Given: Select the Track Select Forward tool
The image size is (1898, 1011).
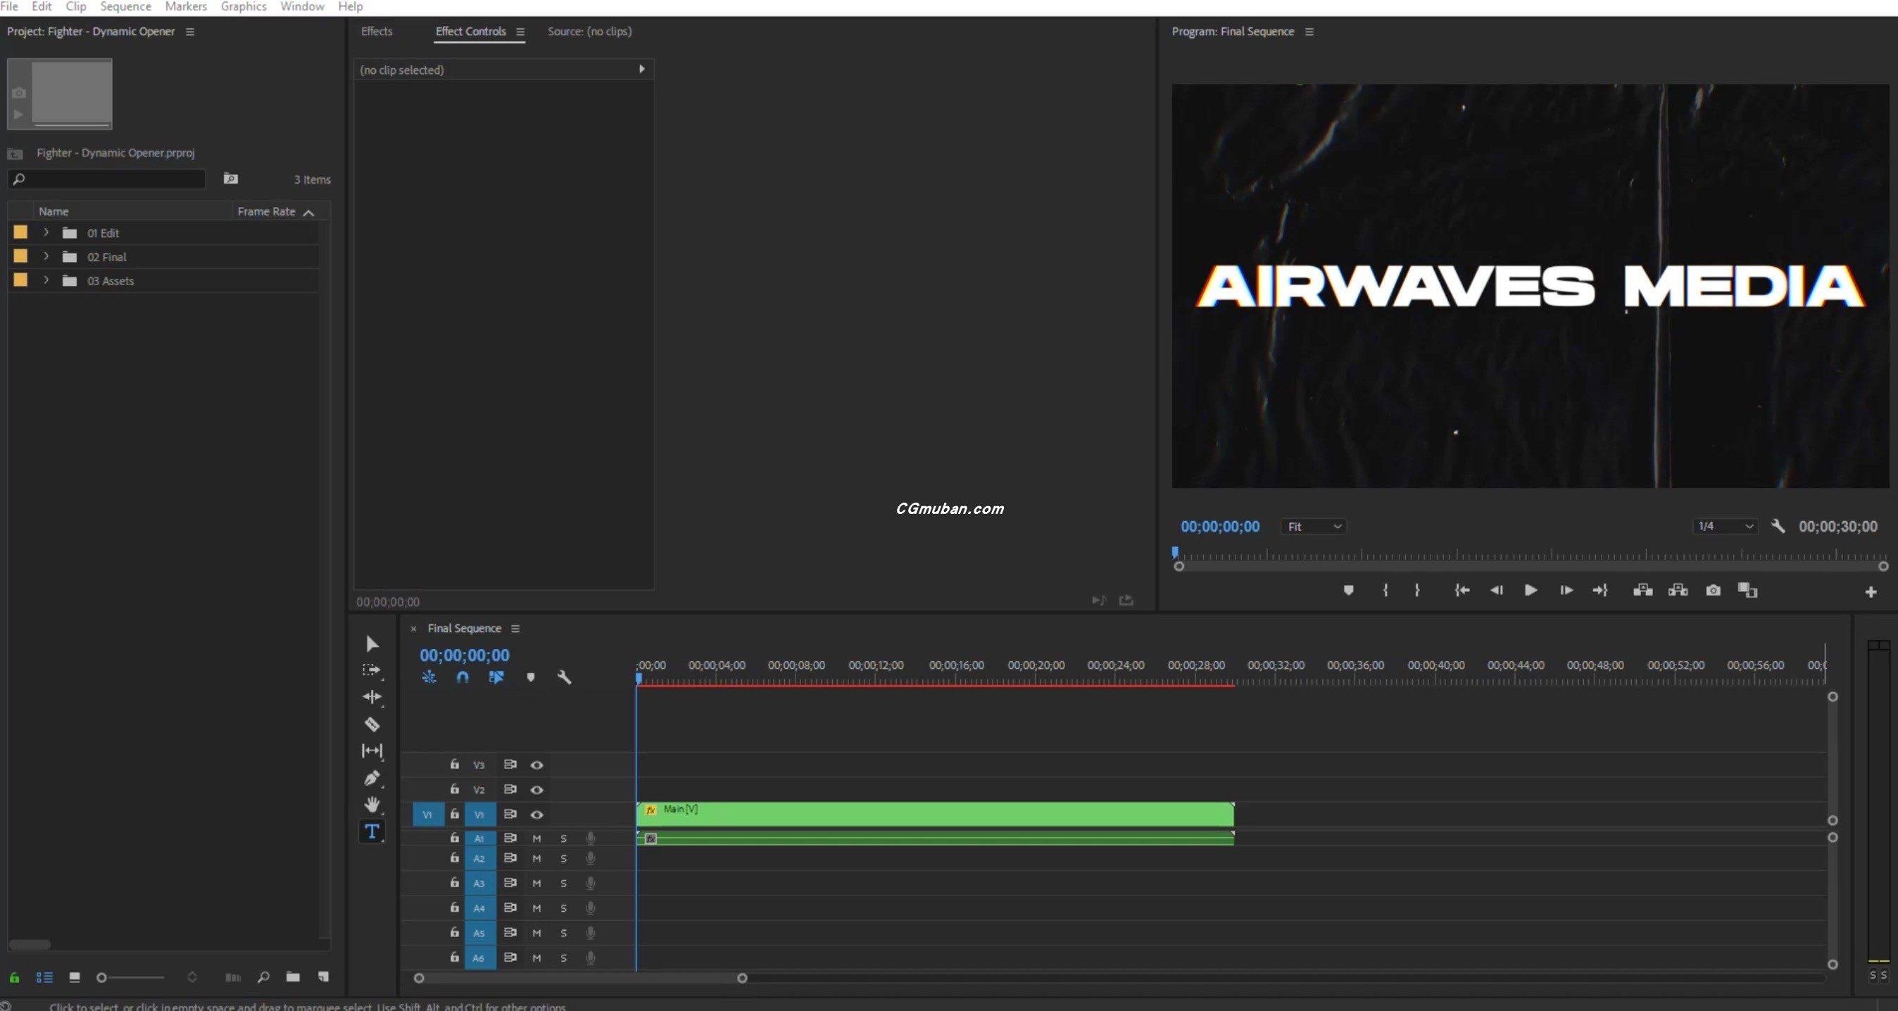Looking at the screenshot, I should coord(371,670).
